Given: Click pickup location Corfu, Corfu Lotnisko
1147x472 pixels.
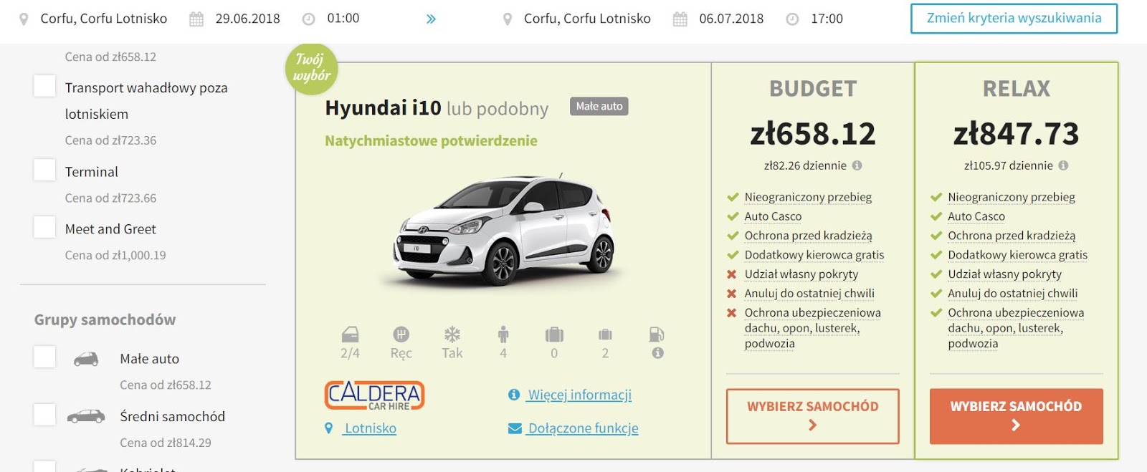Looking at the screenshot, I should click(104, 19).
